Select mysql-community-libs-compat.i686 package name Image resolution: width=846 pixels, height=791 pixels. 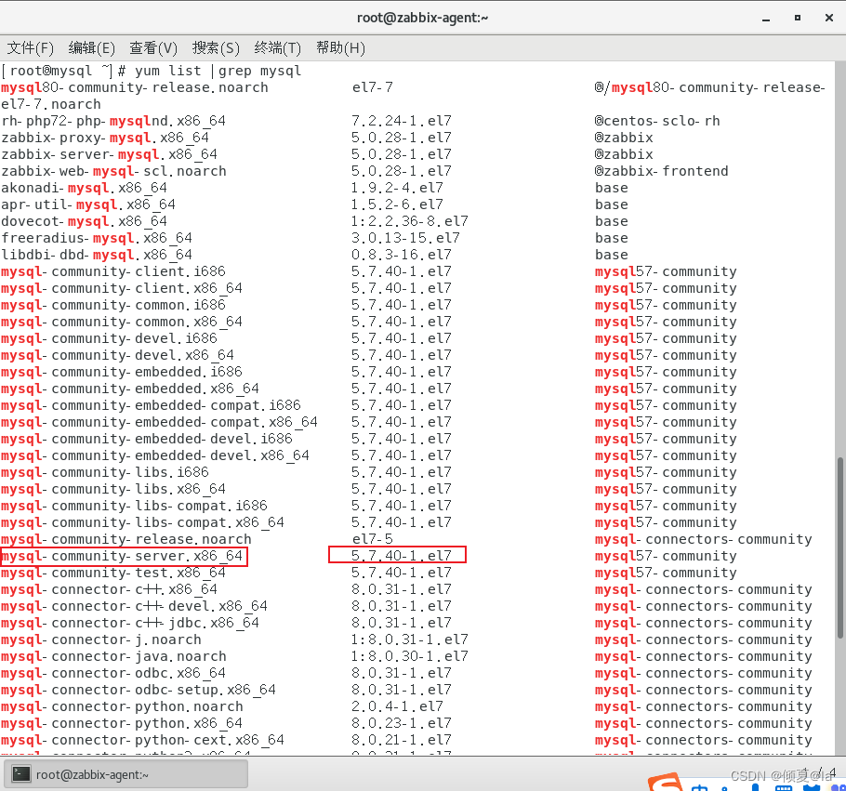point(135,506)
